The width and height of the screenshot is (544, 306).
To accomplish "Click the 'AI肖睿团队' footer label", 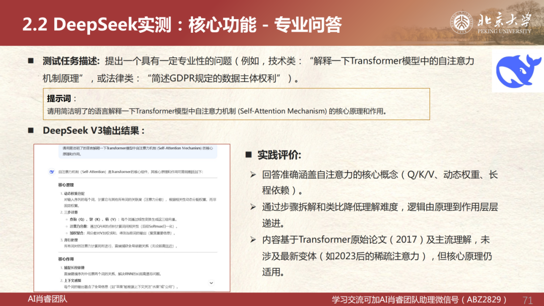I will click(x=47, y=299).
